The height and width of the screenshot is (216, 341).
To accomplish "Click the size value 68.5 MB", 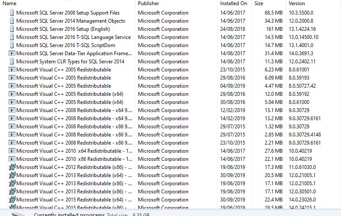I will coord(274,13).
